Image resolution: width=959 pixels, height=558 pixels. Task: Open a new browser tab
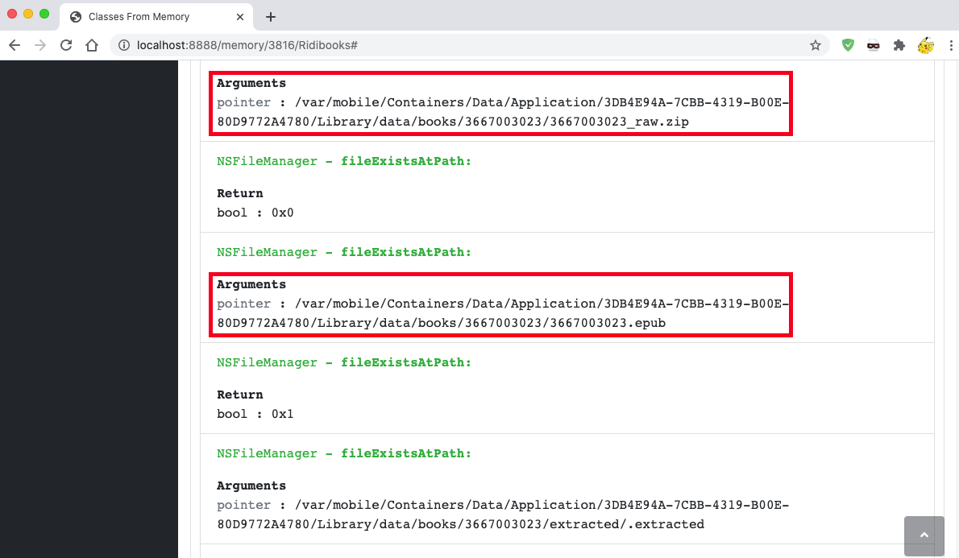pyautogui.click(x=271, y=16)
